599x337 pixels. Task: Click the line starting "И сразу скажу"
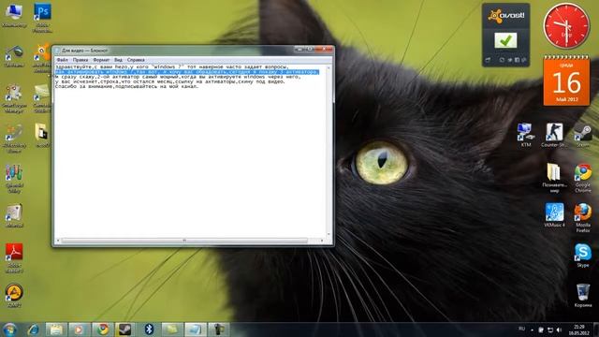pyautogui.click(x=178, y=77)
